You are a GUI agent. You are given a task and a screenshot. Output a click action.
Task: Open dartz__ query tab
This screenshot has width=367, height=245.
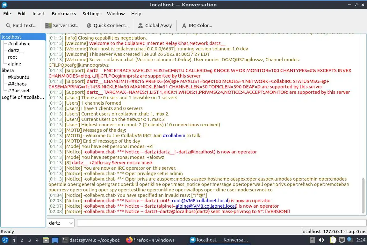16,50
